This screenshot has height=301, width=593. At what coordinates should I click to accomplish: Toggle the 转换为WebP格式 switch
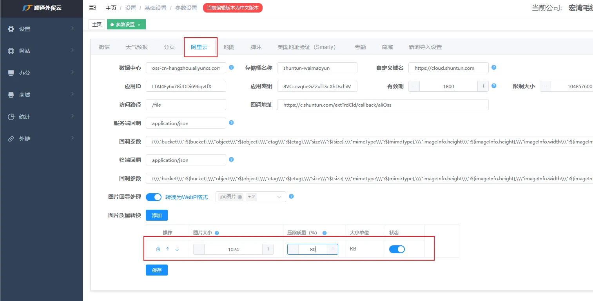tap(154, 197)
